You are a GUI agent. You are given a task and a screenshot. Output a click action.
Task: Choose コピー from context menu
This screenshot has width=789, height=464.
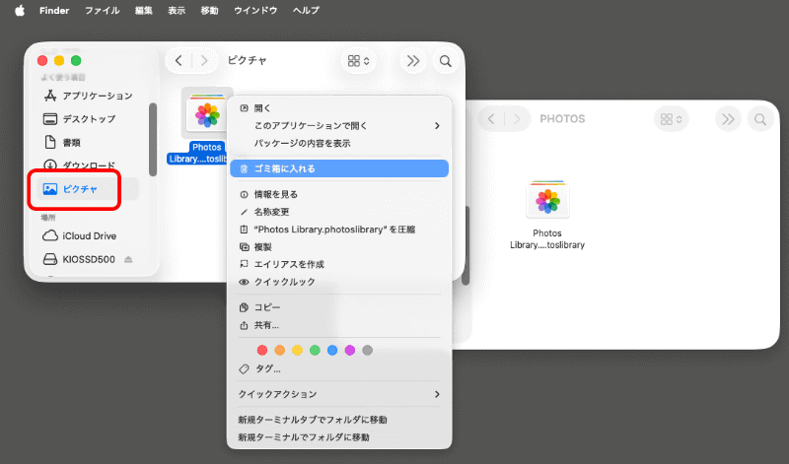pyautogui.click(x=339, y=307)
